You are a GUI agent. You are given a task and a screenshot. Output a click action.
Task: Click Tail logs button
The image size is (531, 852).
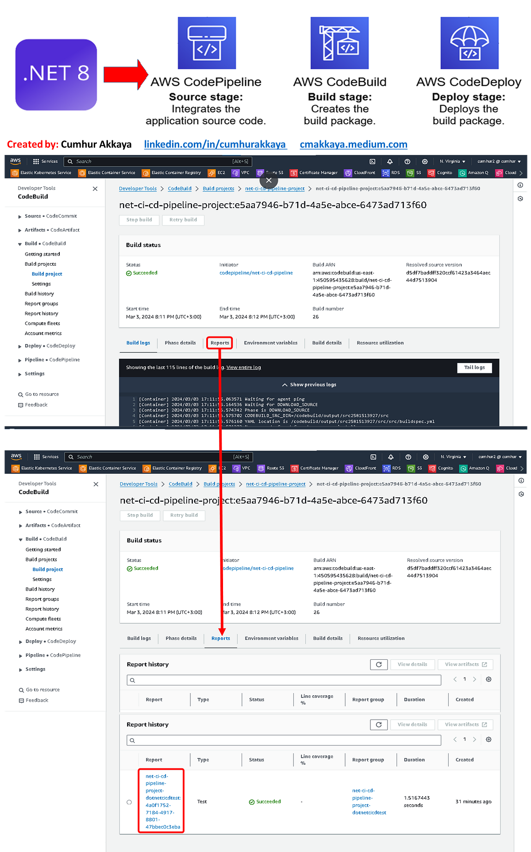474,368
